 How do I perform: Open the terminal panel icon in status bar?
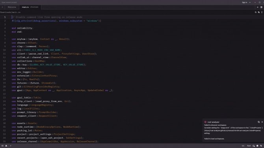click(254, 146)
